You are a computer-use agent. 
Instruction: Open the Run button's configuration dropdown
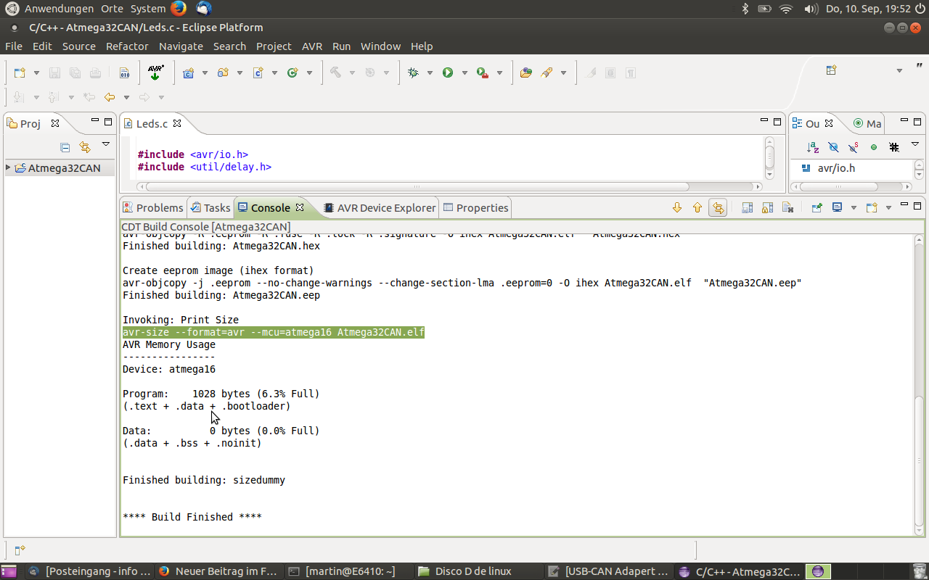[x=462, y=72]
